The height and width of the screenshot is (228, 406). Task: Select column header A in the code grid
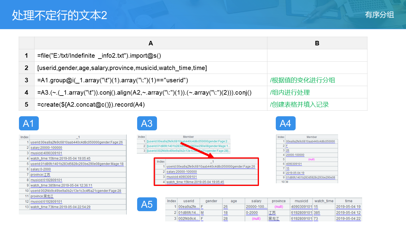[151, 43]
